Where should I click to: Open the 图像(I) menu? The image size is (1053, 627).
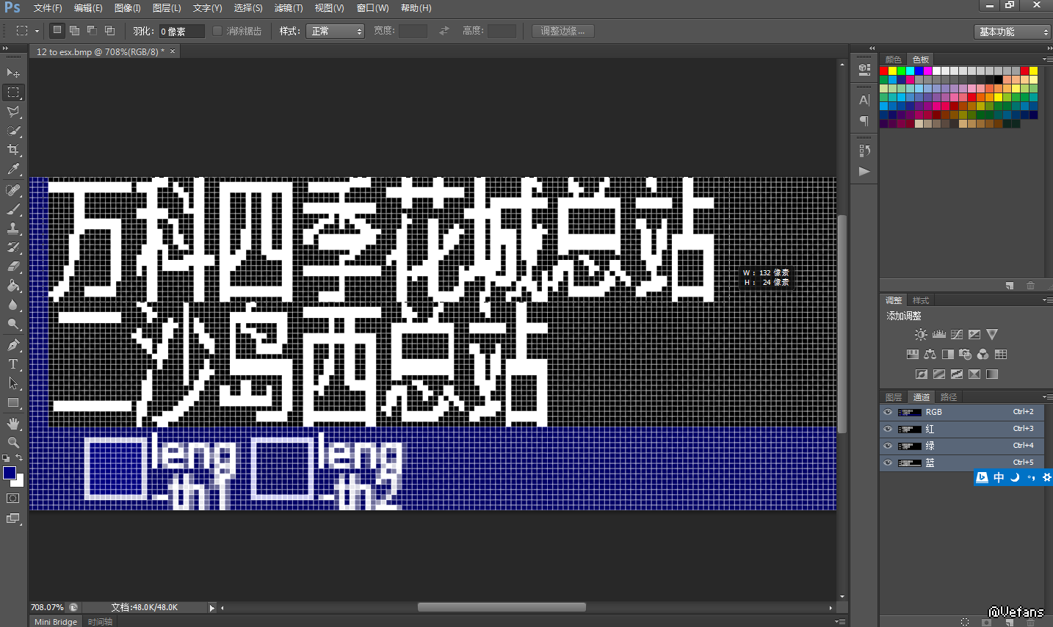coord(128,8)
